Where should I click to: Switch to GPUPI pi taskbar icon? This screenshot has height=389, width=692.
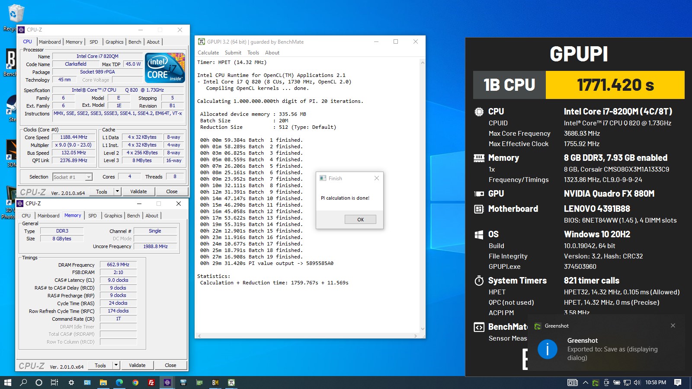click(231, 383)
